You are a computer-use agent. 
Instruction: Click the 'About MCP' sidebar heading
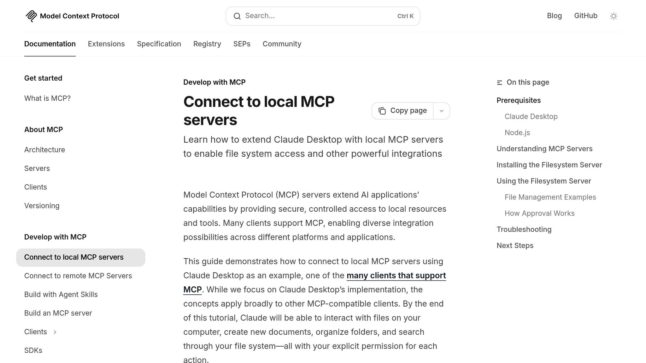[x=44, y=130]
